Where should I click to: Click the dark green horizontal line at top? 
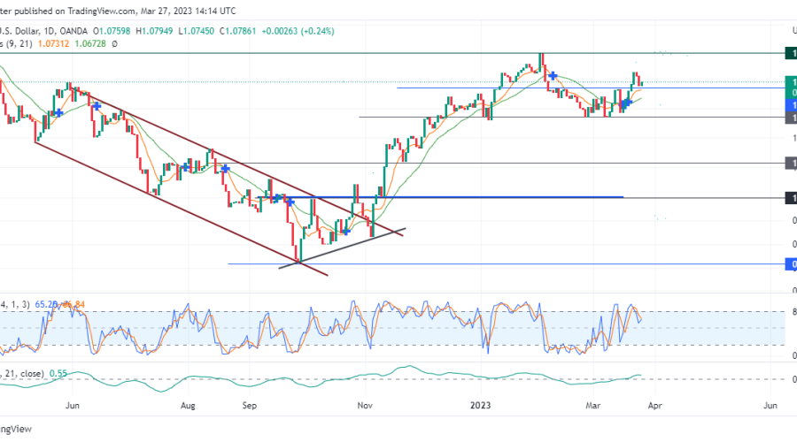pyautogui.click(x=391, y=53)
